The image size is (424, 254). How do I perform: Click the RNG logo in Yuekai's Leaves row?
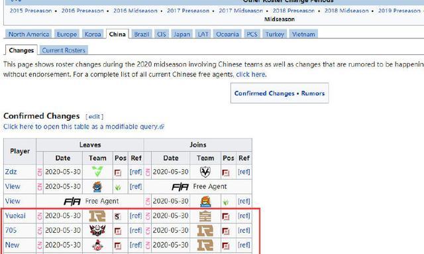coord(97,216)
